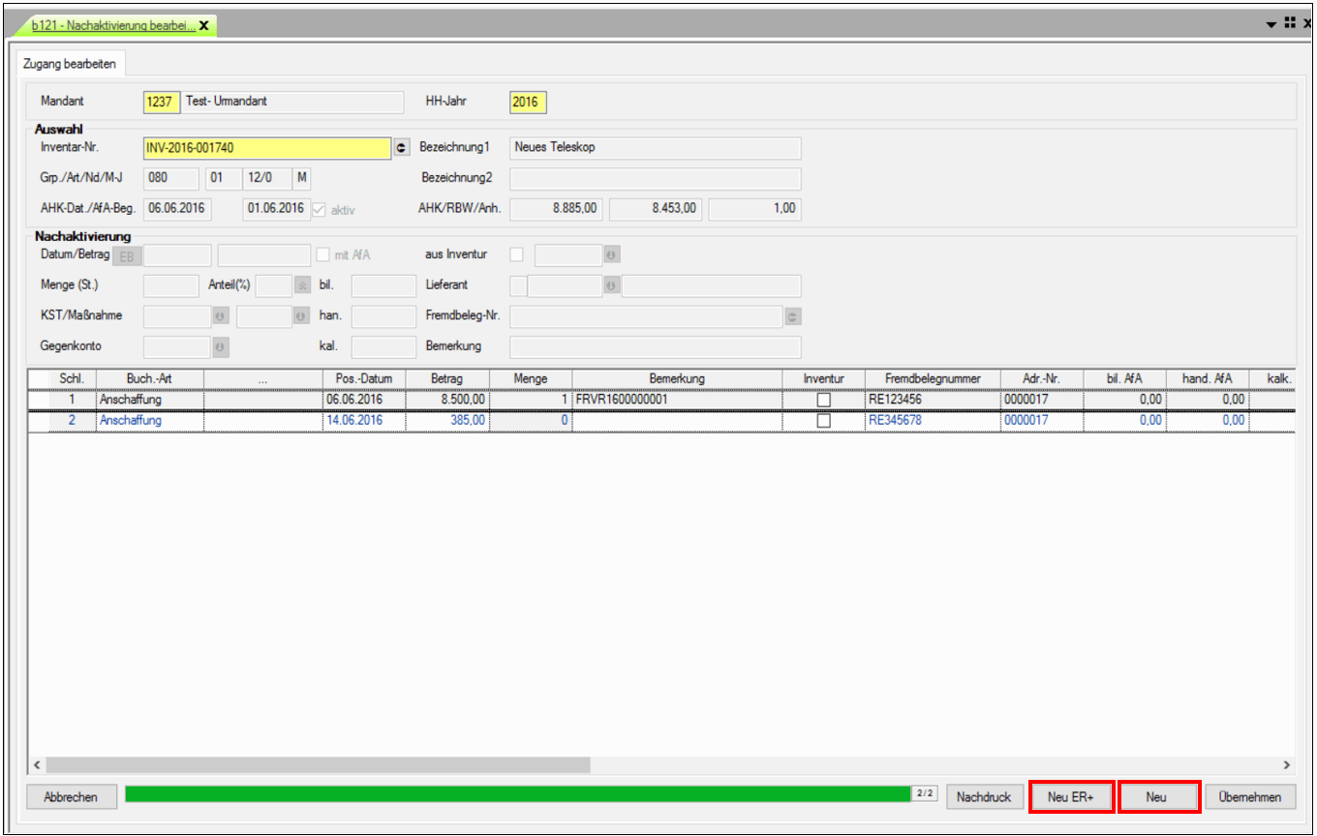This screenshot has height=836, width=1317.
Task: Check the Inventur box in row 1
Action: click(x=824, y=400)
